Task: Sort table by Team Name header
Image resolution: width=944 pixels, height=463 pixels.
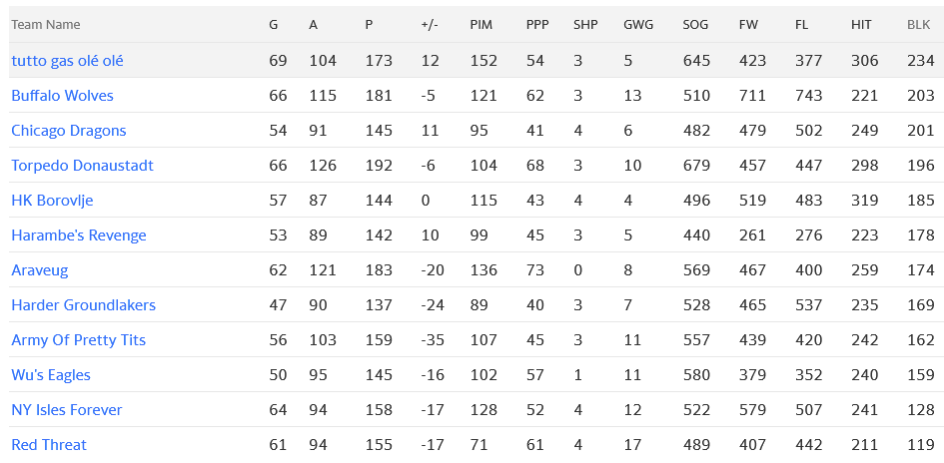Action: coord(46,24)
